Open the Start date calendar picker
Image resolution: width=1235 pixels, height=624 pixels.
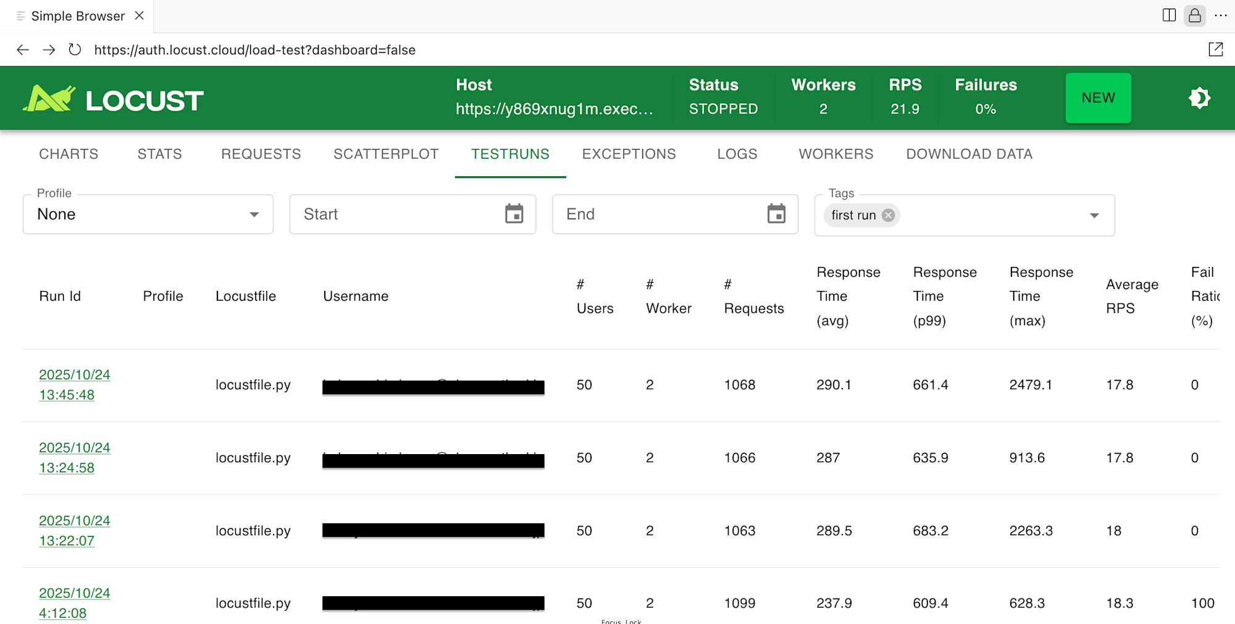click(514, 214)
